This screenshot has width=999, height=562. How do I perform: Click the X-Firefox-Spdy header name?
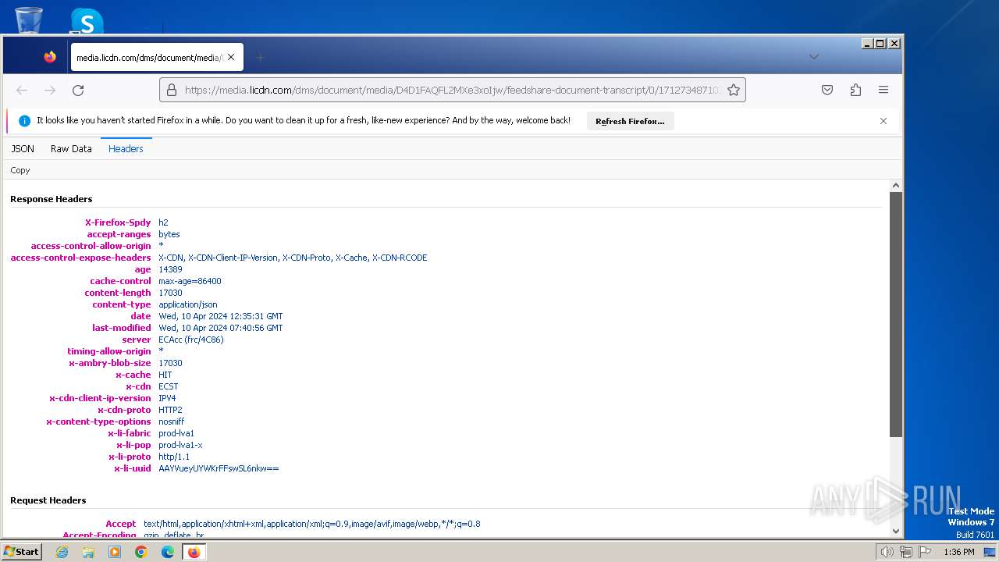pyautogui.click(x=118, y=222)
